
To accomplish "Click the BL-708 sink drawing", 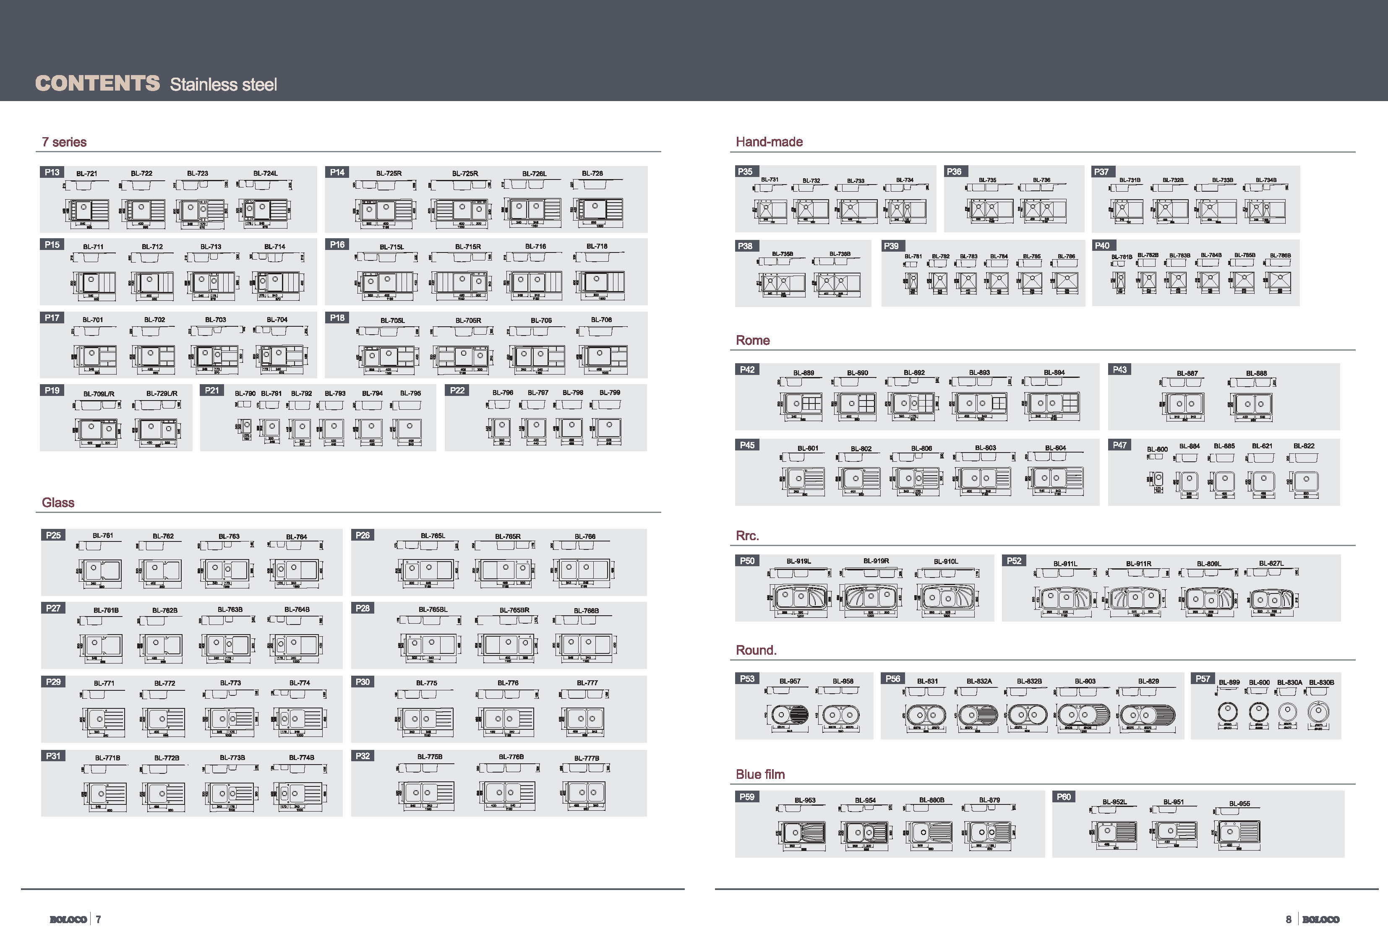I will [x=601, y=350].
